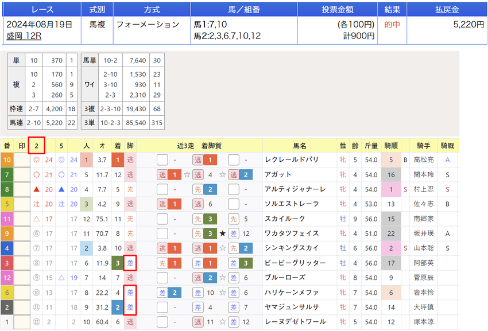Click the 馬名 column header

300,146
